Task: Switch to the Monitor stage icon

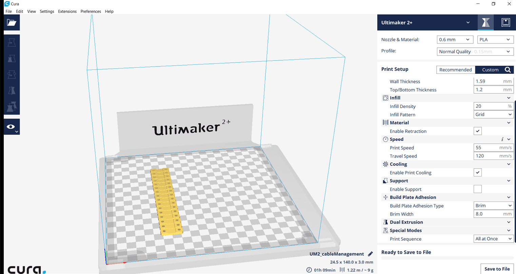Action: click(x=505, y=23)
